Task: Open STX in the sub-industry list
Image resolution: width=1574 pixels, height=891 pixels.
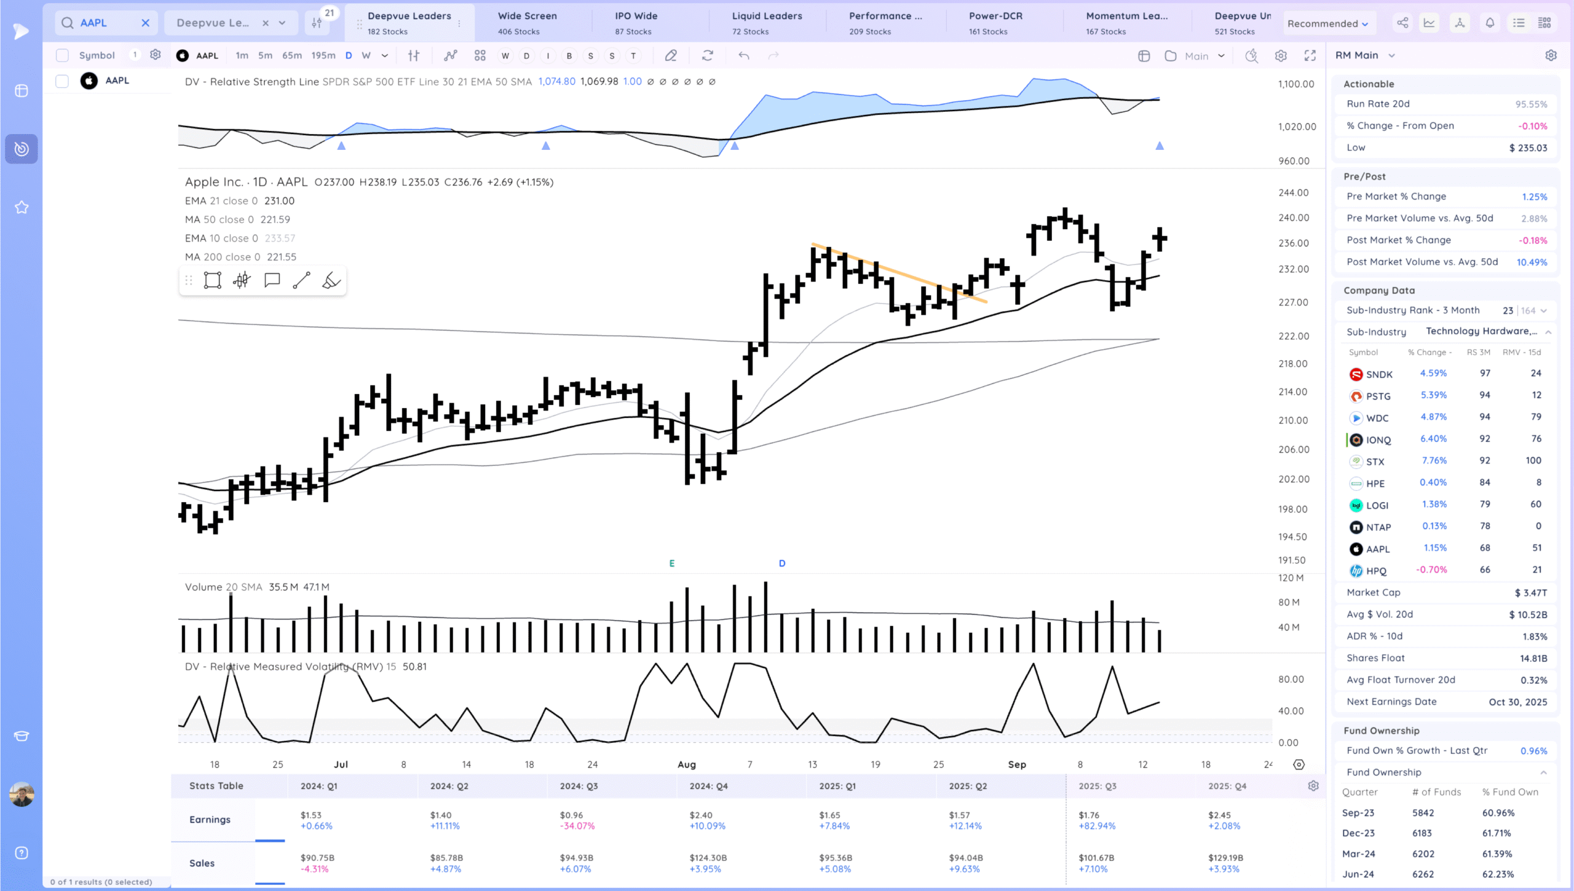Action: click(1375, 462)
